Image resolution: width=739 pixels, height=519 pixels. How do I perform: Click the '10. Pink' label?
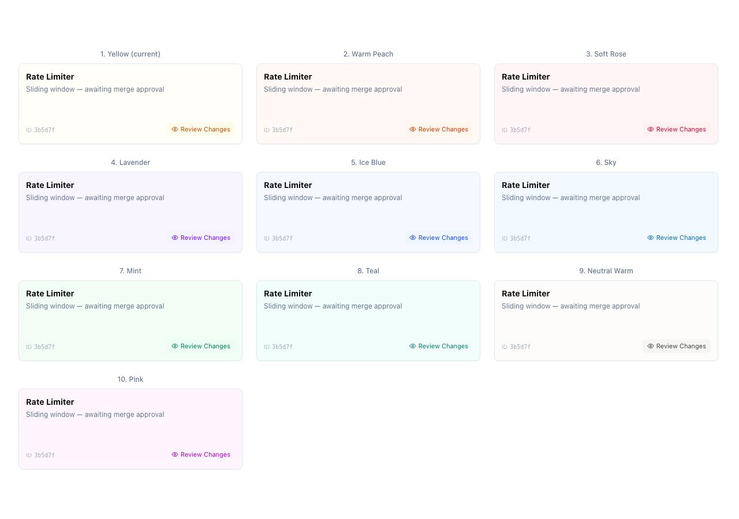pos(130,379)
